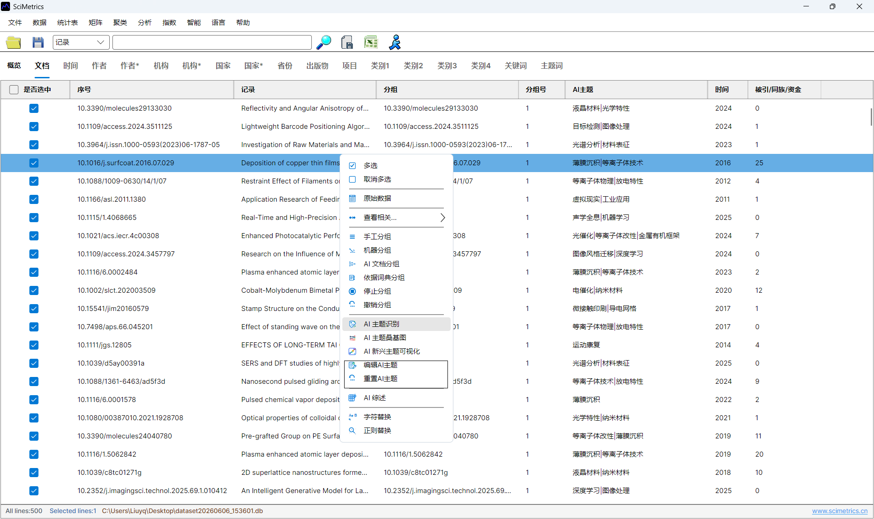Viewport: 874px width, 519px height.
Task: Click the 依据词典分组 icon
Action: pos(352,278)
